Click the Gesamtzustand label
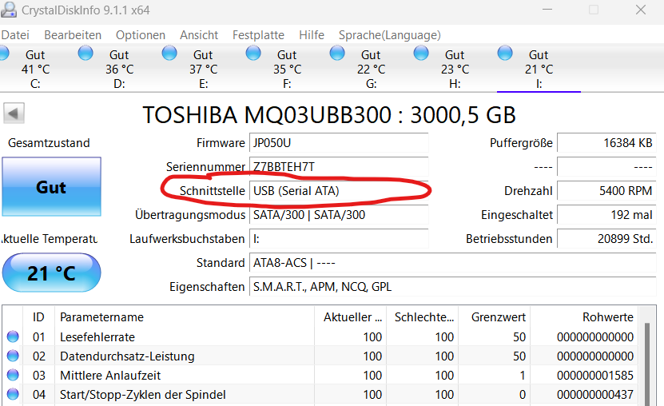Image resolution: width=664 pixels, height=406 pixels. (x=49, y=143)
